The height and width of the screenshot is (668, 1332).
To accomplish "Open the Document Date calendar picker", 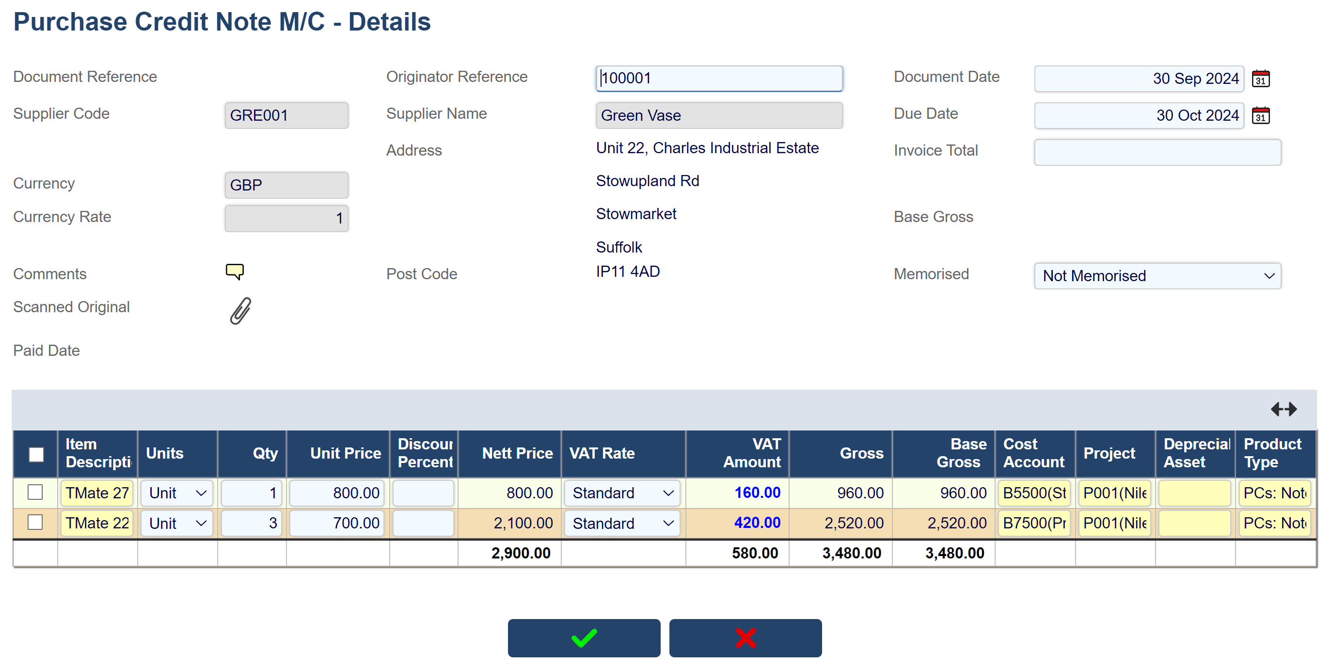I will pyautogui.click(x=1260, y=79).
